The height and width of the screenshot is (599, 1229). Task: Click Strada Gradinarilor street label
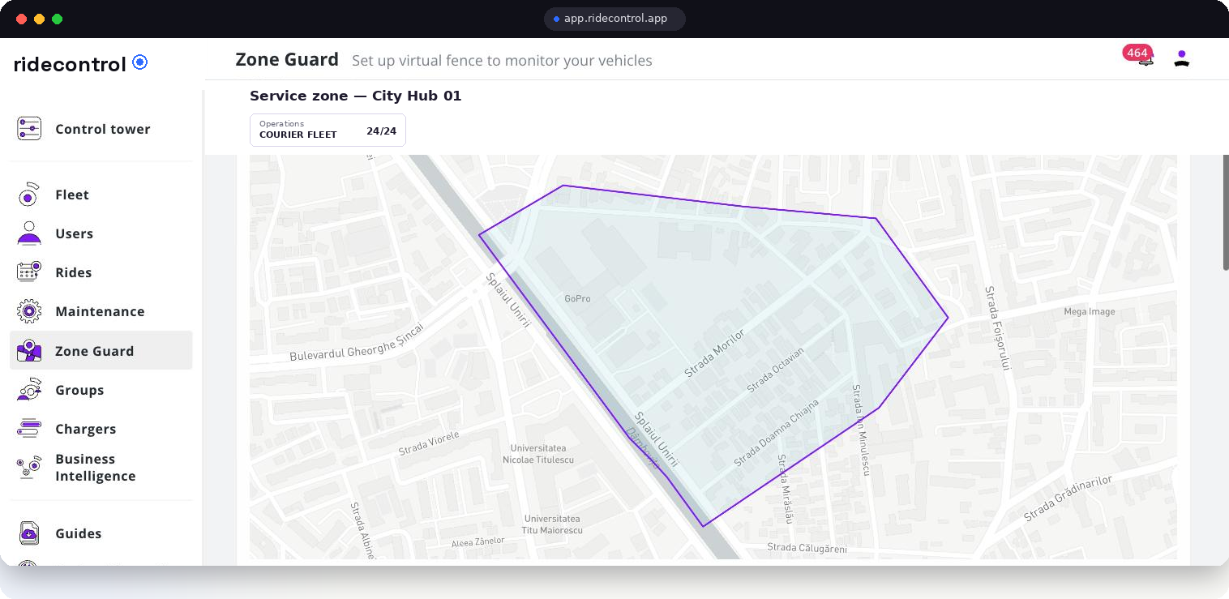point(1068,498)
